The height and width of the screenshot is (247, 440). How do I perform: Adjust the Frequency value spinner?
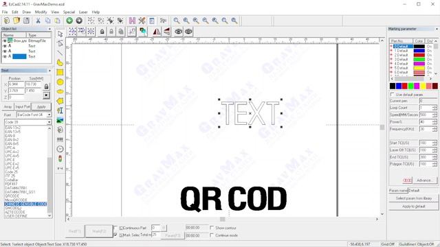(x=434, y=129)
